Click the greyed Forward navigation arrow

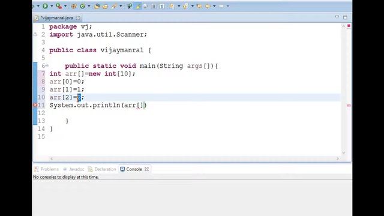pos(221,6)
